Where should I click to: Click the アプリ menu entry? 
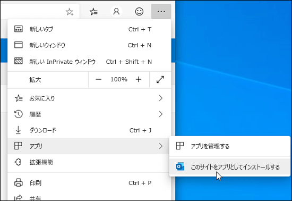click(88, 146)
